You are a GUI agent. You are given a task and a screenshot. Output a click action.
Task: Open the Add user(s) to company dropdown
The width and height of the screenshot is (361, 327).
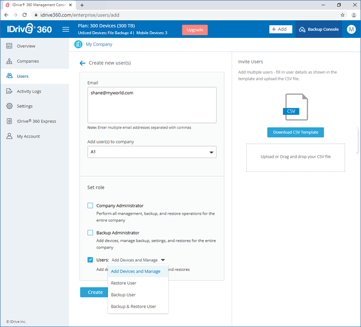point(152,152)
